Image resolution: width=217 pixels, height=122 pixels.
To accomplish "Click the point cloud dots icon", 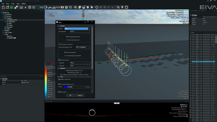I will pos(97,7).
